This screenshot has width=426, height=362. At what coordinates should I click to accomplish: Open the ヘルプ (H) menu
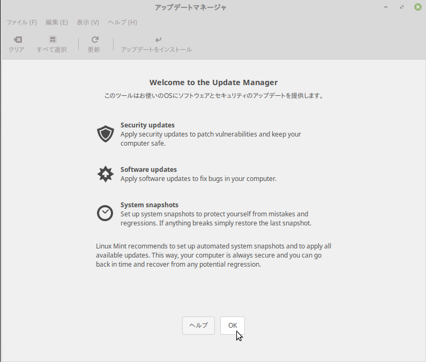[123, 22]
